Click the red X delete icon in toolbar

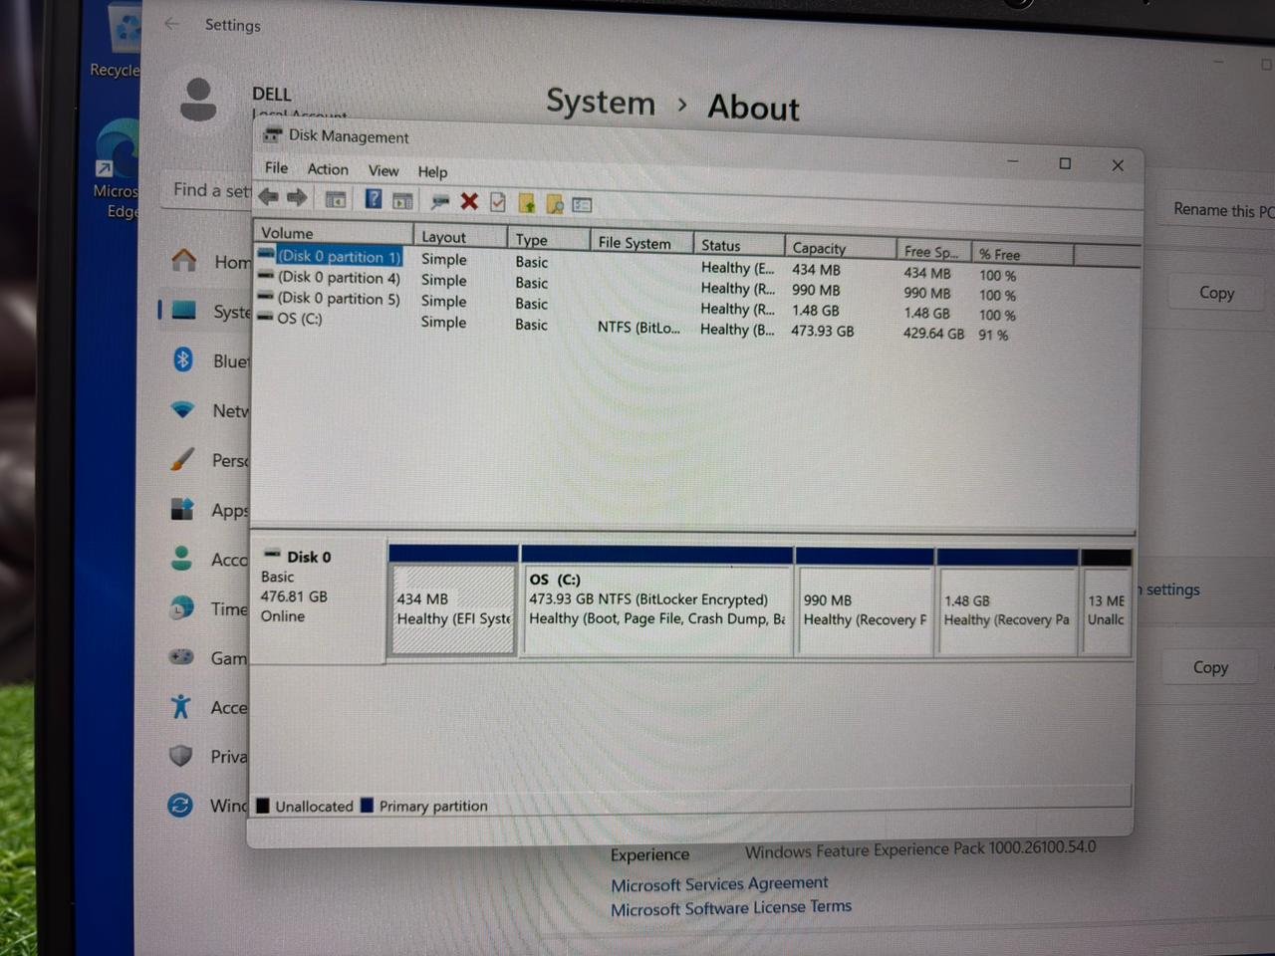click(x=469, y=202)
